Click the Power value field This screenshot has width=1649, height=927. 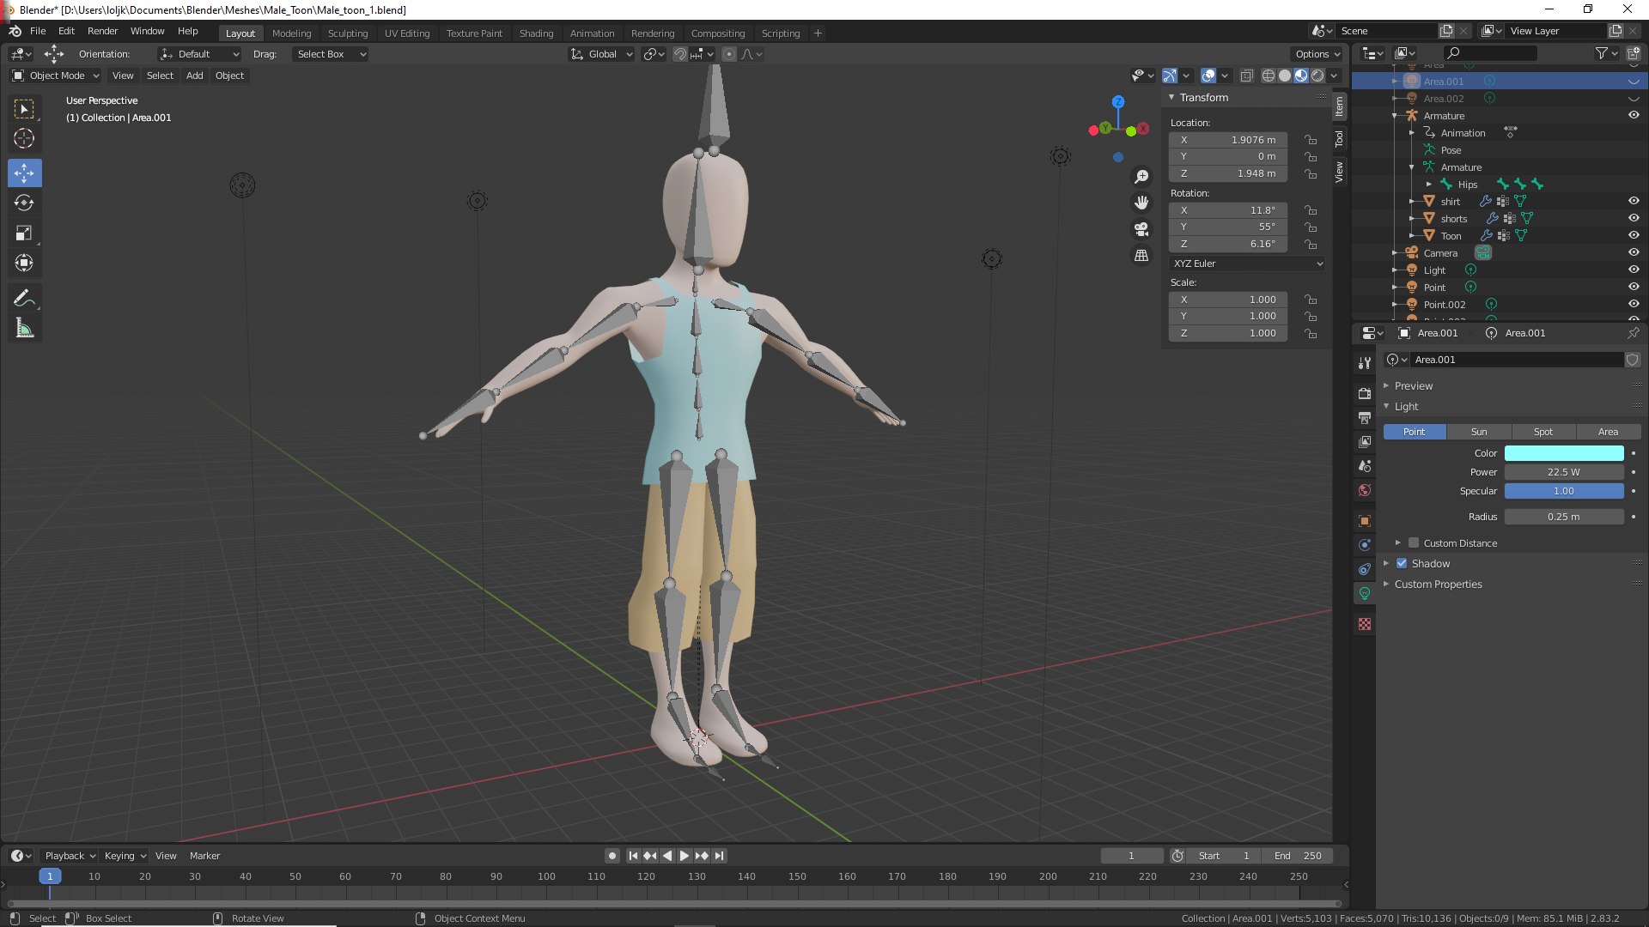1564,472
